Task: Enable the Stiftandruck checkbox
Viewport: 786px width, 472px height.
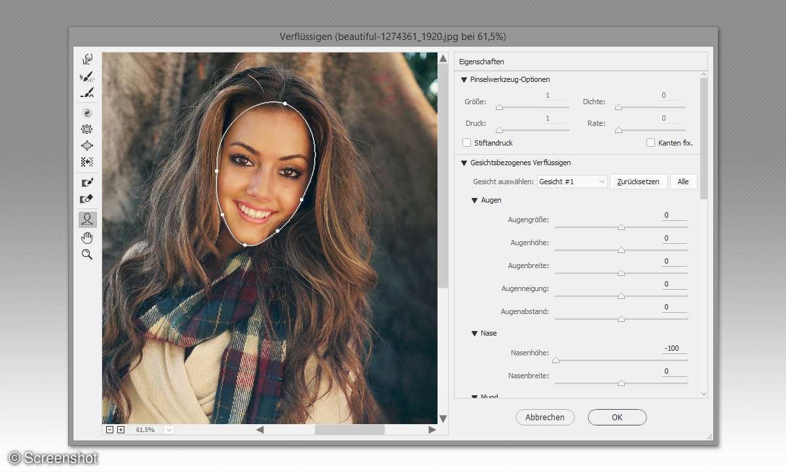Action: 467,143
